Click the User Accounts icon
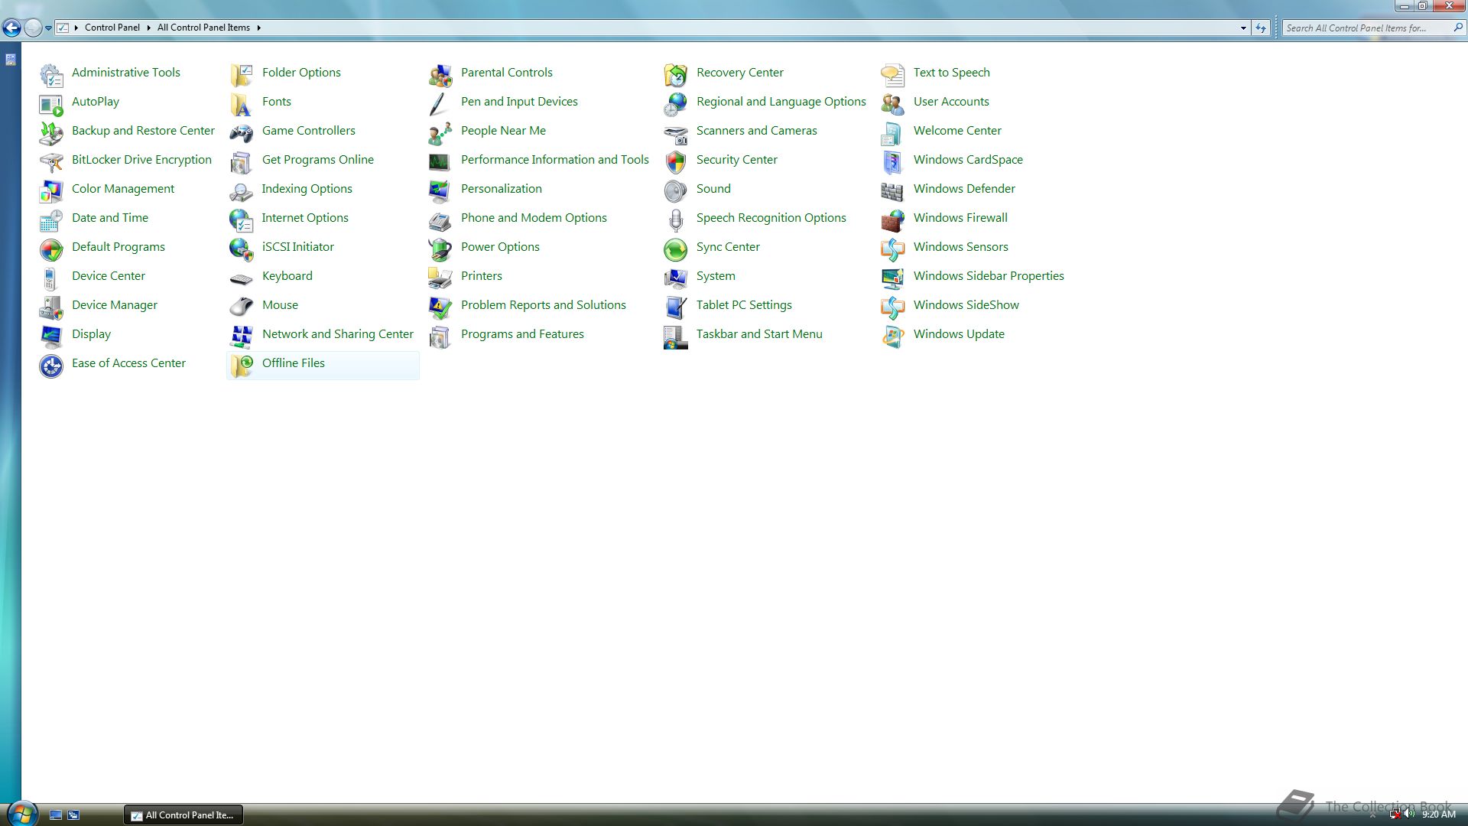Image resolution: width=1468 pixels, height=826 pixels. point(893,103)
